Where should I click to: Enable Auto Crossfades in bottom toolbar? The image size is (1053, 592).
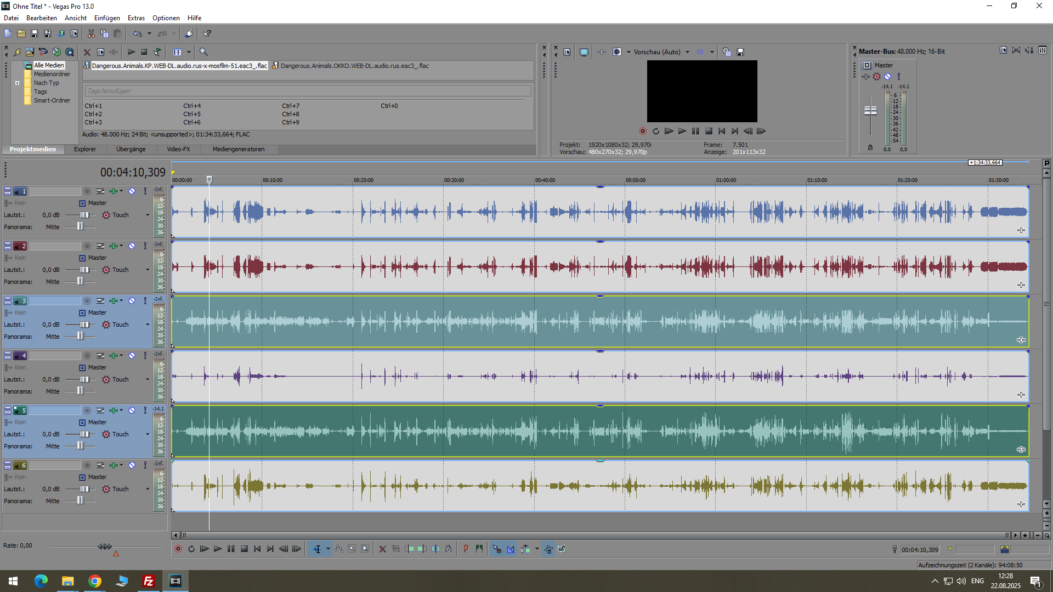tap(511, 549)
